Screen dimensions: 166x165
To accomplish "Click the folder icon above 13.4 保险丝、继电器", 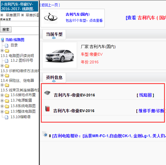I will tap(7, 75).
